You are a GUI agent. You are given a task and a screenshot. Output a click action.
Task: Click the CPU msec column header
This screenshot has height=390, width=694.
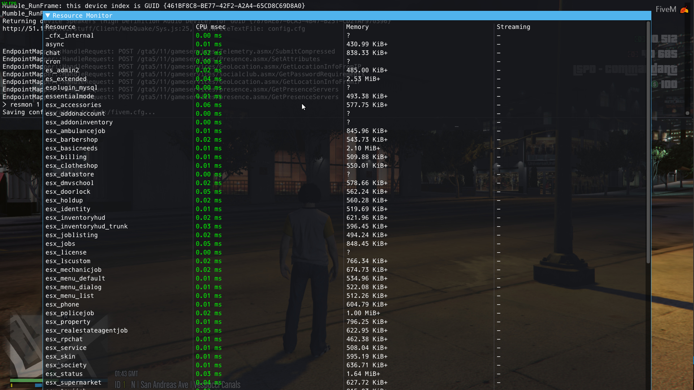pos(211,27)
